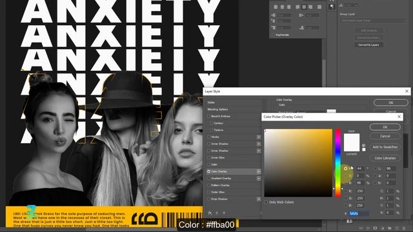413x232 pixels.
Task: Select left align text in Paragraph panel
Action: [276, 7]
